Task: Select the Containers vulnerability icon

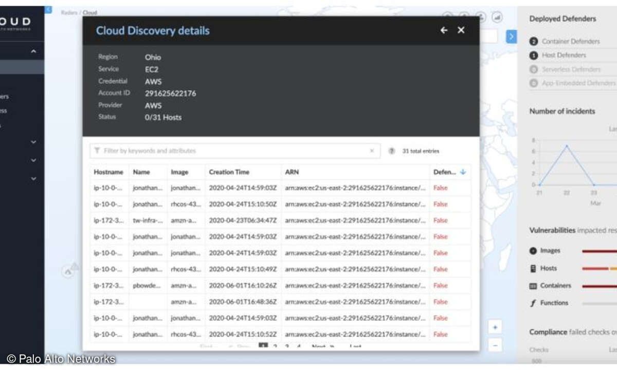Action: [533, 286]
